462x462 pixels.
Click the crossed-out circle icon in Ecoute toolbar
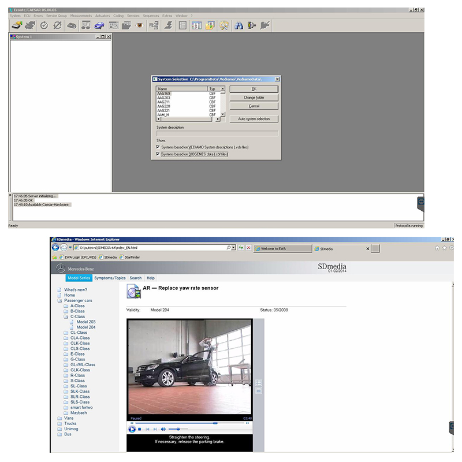(x=57, y=25)
